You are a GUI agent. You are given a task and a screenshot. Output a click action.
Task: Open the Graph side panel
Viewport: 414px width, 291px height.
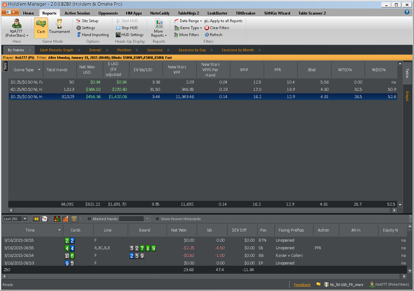point(407,96)
